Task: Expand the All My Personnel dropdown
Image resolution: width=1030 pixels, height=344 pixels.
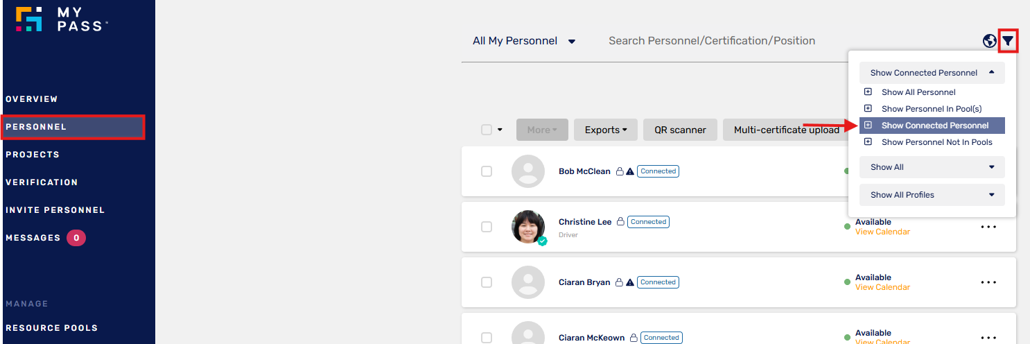Action: coord(524,41)
